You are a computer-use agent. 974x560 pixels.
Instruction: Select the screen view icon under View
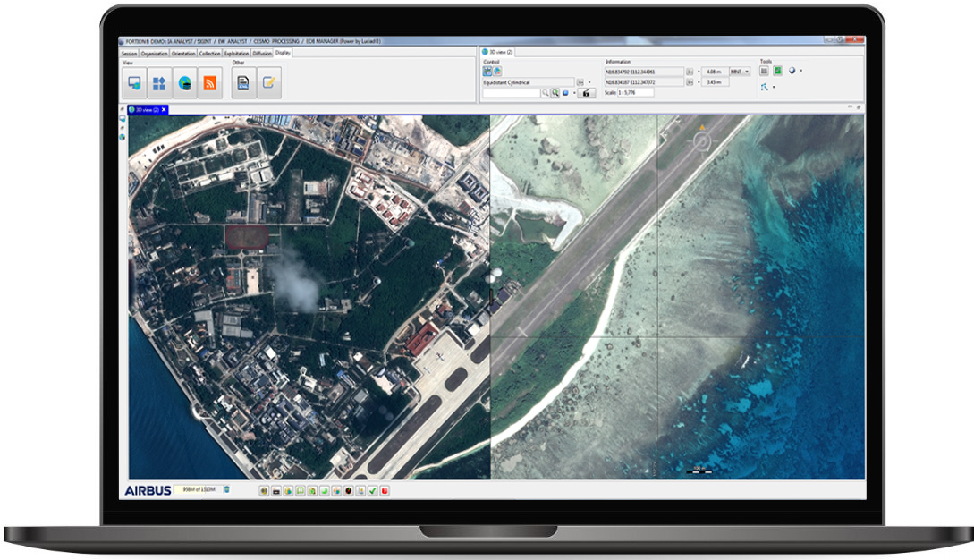tap(133, 83)
